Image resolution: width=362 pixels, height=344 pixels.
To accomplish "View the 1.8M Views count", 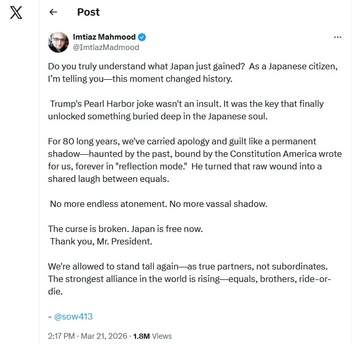I will [x=152, y=336].
